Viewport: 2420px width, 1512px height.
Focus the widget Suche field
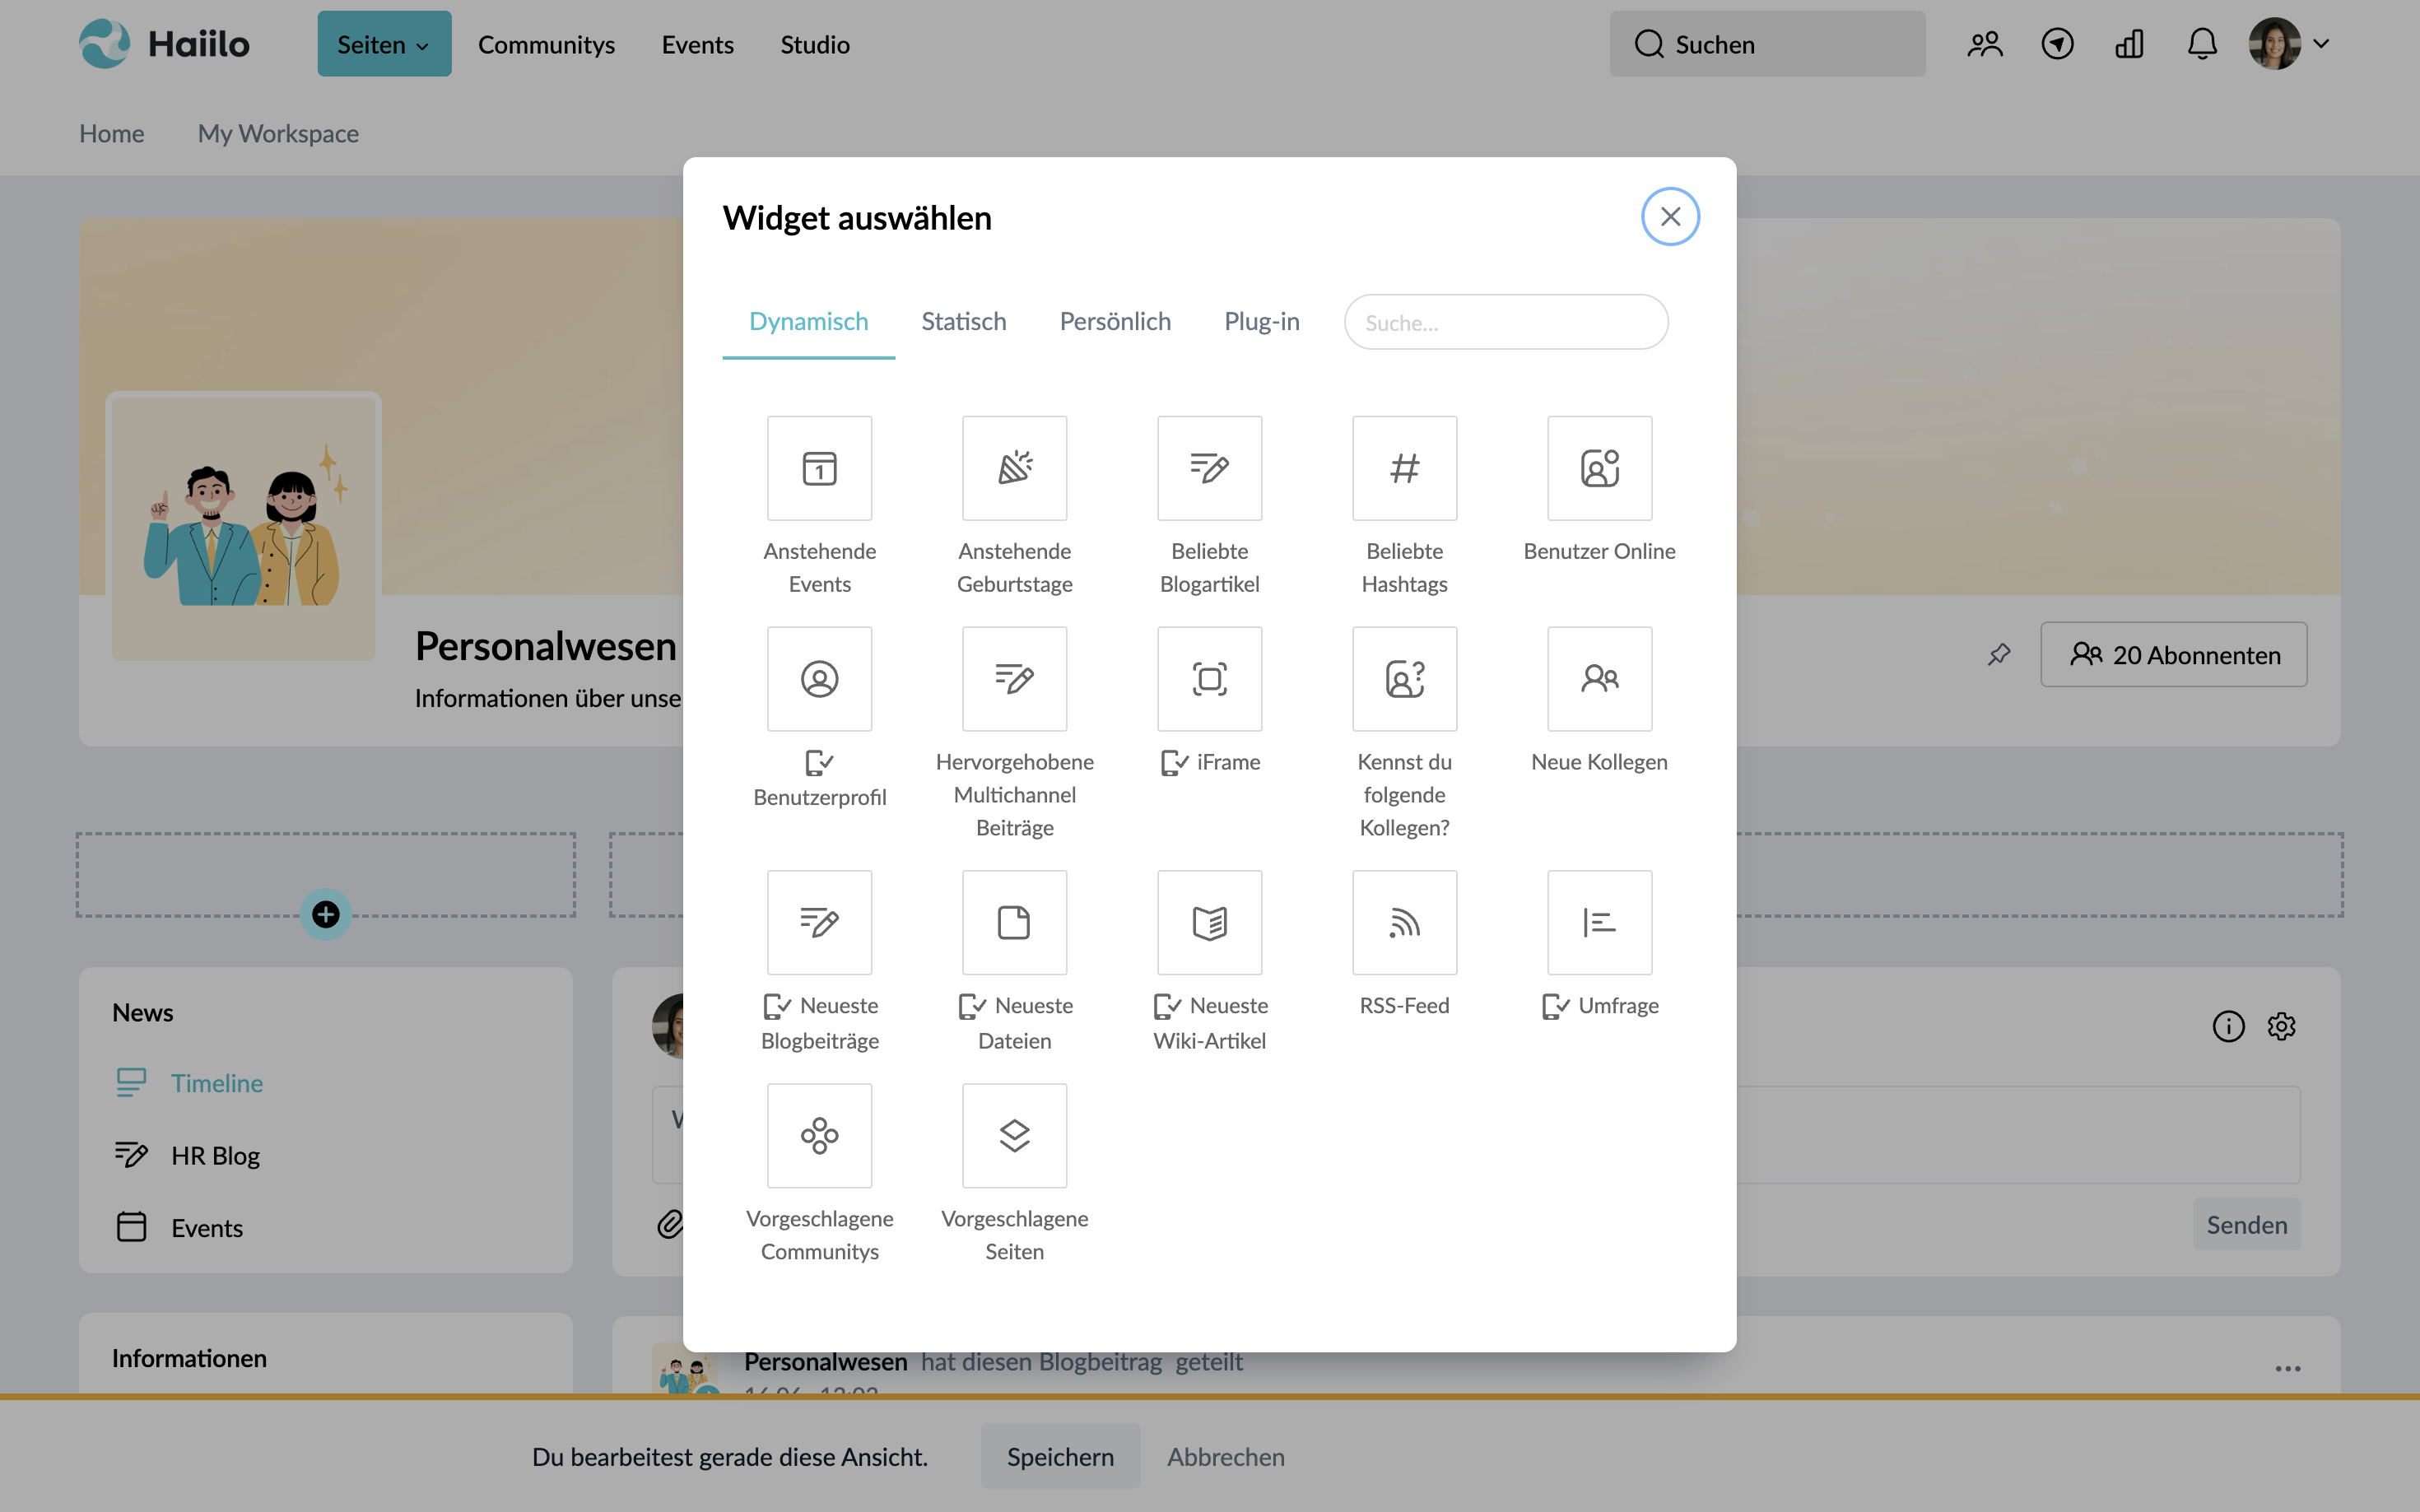tap(1505, 322)
